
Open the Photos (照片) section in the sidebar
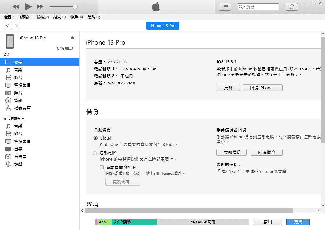point(18,93)
